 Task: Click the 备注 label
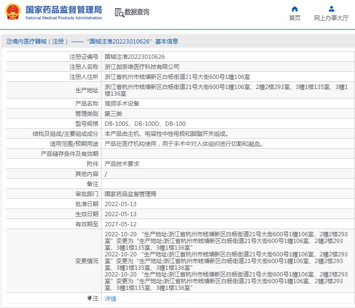click(x=92, y=184)
